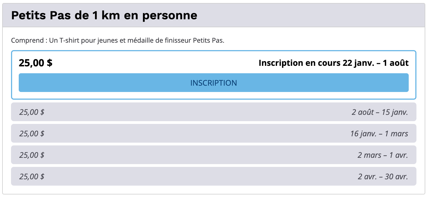Click the price in the 16 janv. – 1 mars row
The height and width of the screenshot is (198, 428).
[32, 134]
